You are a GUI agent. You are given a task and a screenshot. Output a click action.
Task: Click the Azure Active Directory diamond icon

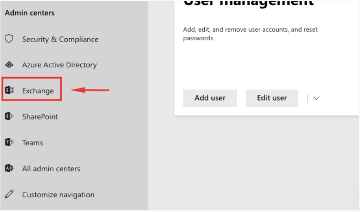pyautogui.click(x=9, y=65)
